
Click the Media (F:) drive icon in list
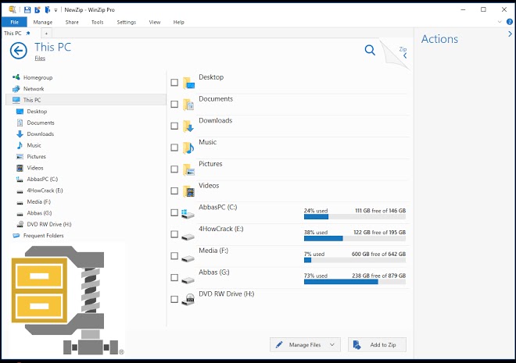[188, 258]
